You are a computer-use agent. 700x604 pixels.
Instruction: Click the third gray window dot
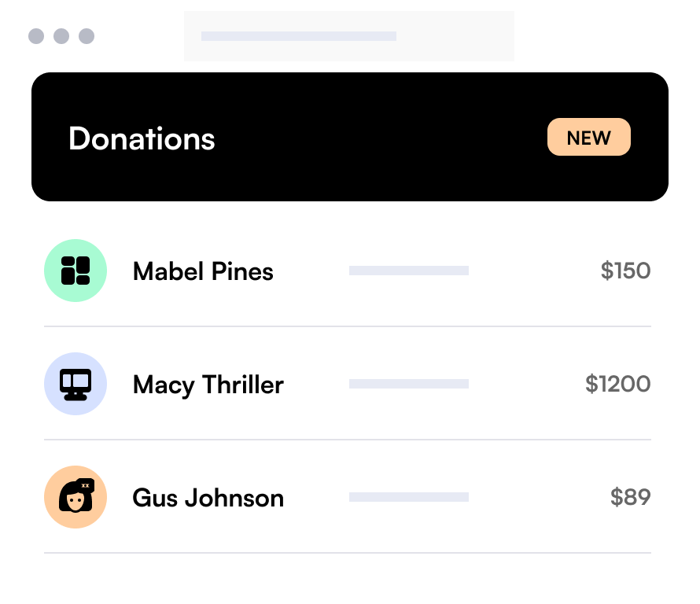point(87,36)
